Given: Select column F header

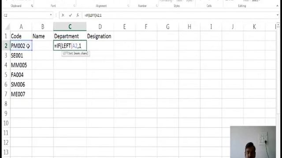Looking at the screenshot, I should point(146,27).
